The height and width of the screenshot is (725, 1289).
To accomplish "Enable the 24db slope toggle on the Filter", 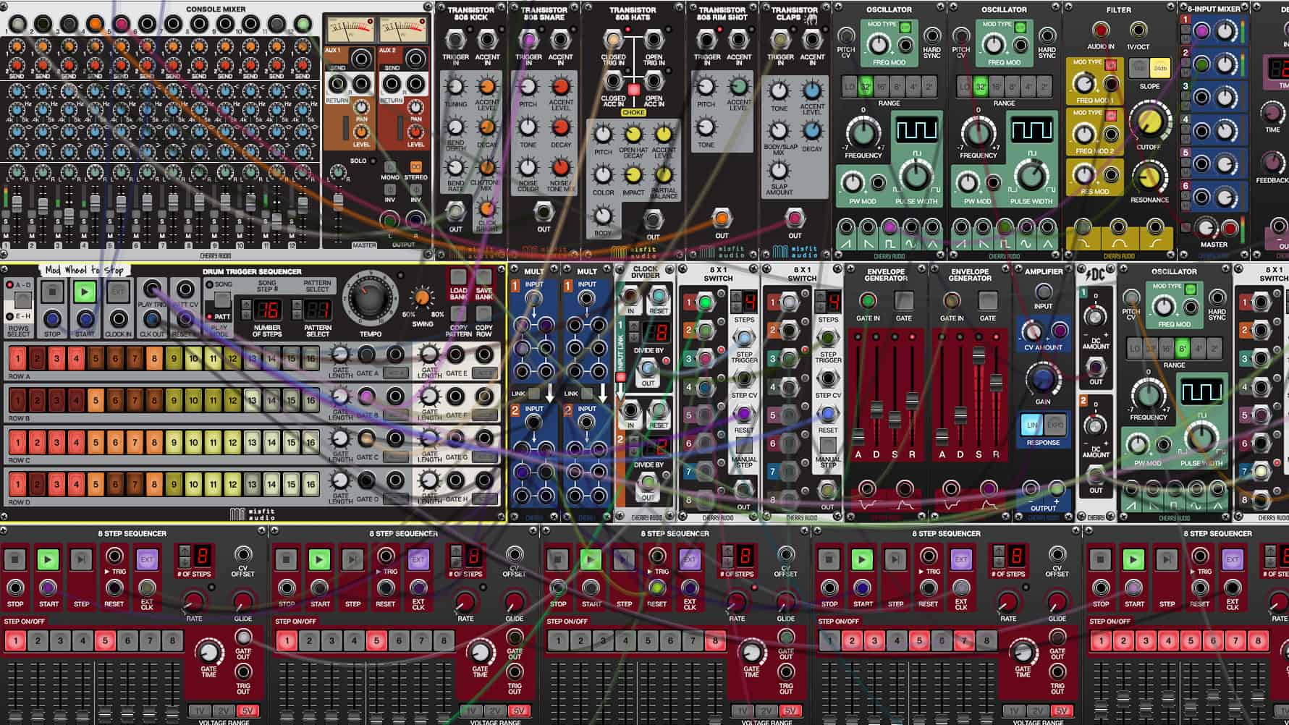I will click(1160, 69).
